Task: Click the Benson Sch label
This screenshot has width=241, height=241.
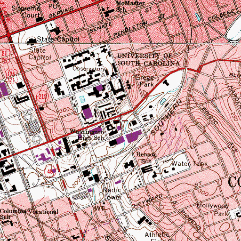Action: (x=146, y=158)
